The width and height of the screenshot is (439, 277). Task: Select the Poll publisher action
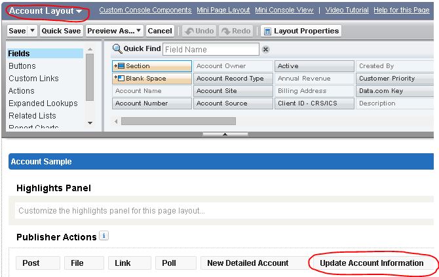176,263
